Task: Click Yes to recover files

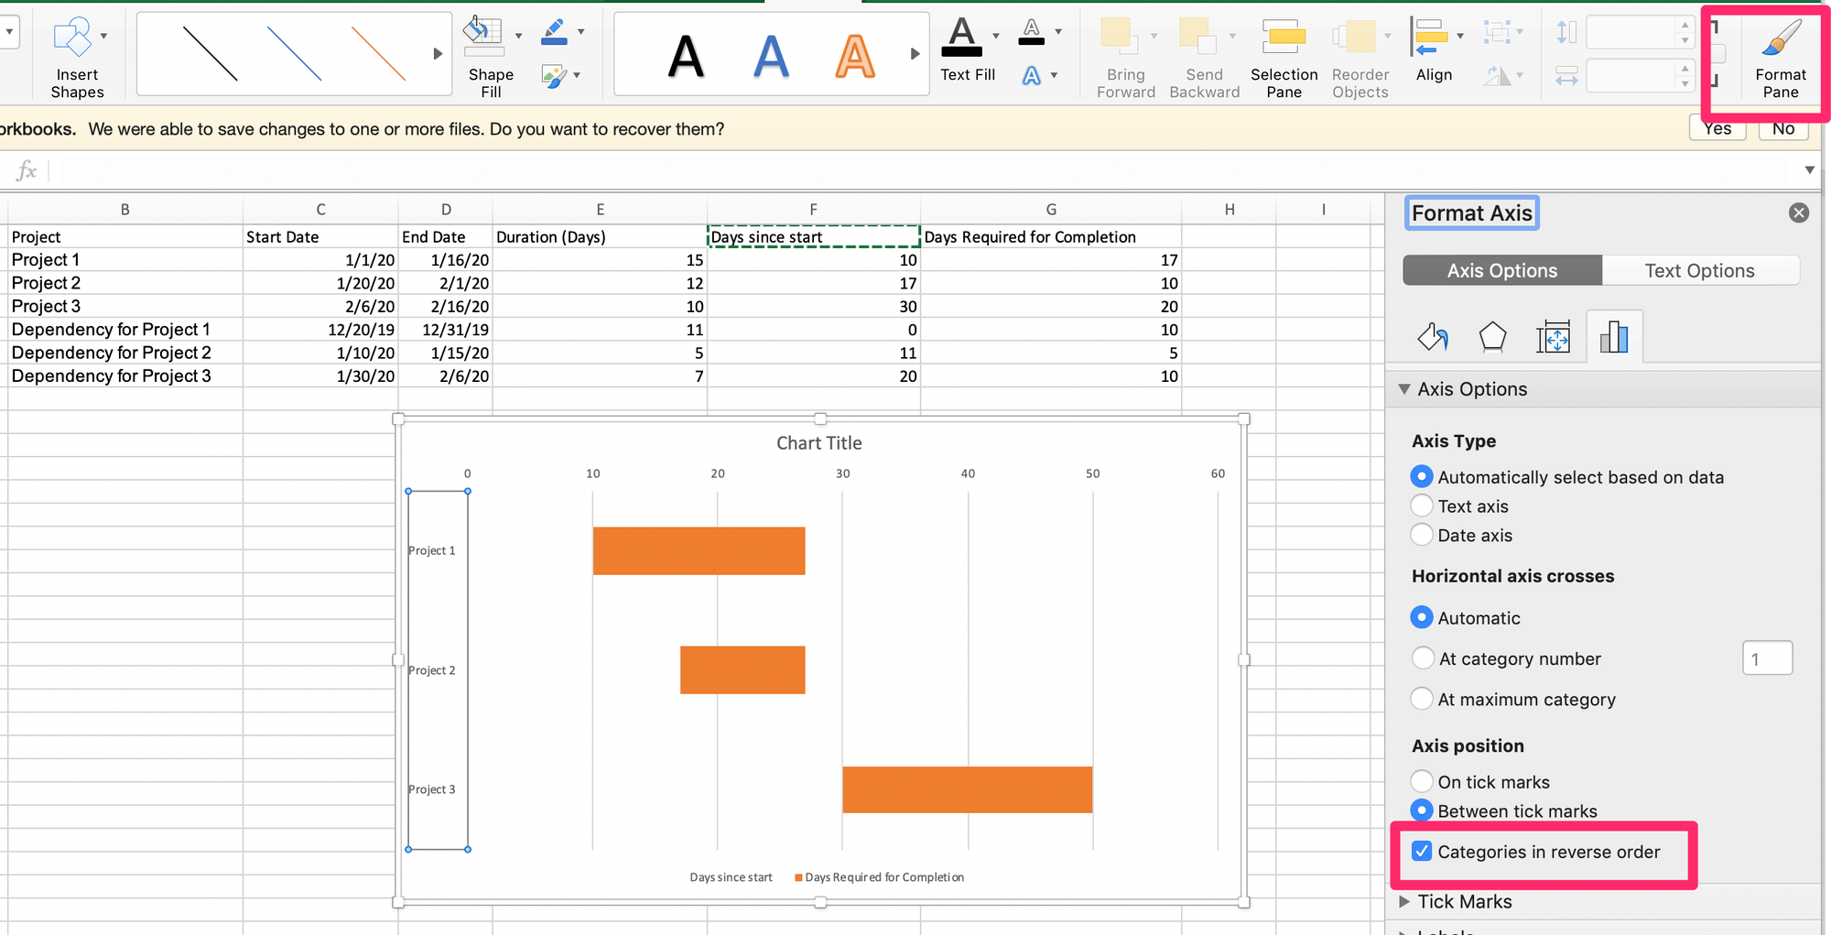Action: (1717, 129)
